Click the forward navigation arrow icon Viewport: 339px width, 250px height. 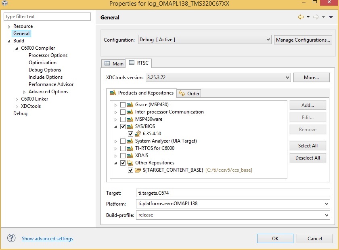point(316,17)
